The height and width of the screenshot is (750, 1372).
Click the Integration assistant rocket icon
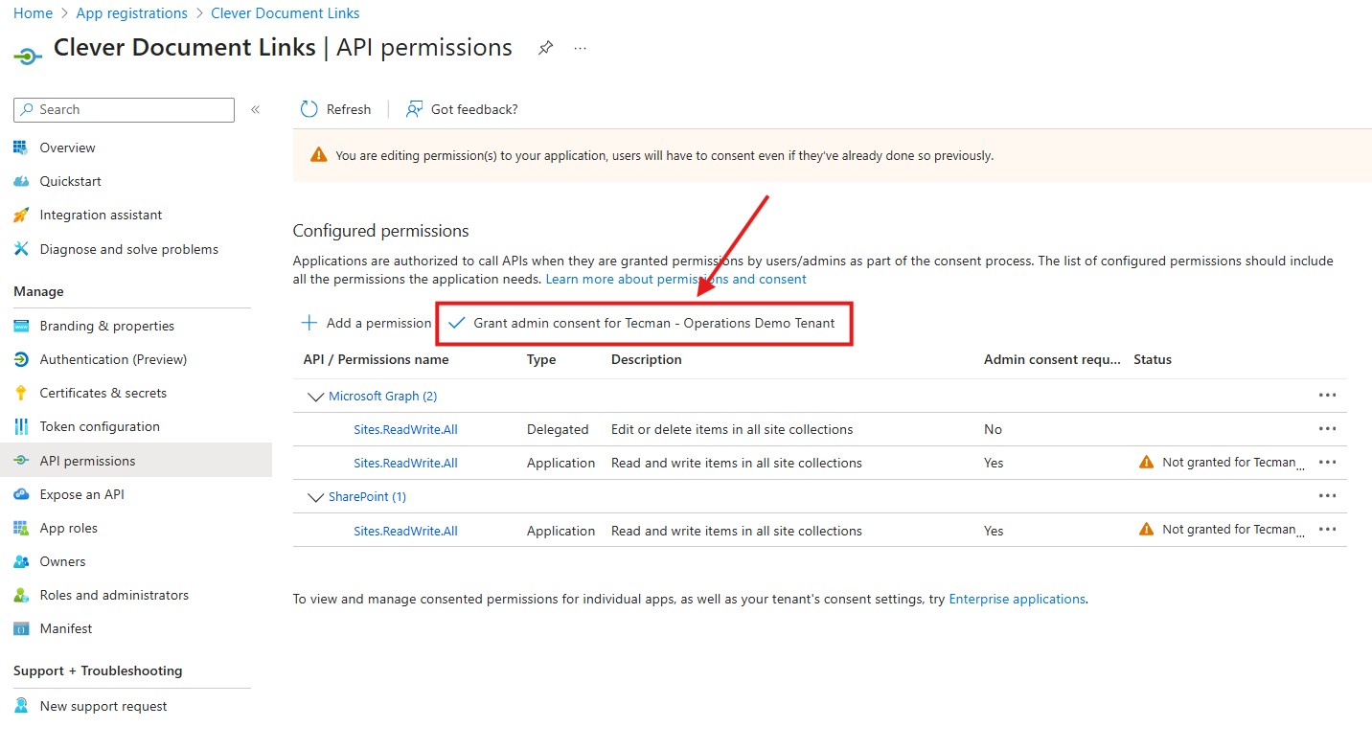(21, 215)
